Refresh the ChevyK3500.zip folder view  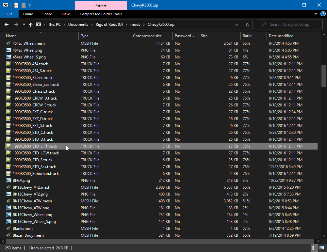click(247, 24)
